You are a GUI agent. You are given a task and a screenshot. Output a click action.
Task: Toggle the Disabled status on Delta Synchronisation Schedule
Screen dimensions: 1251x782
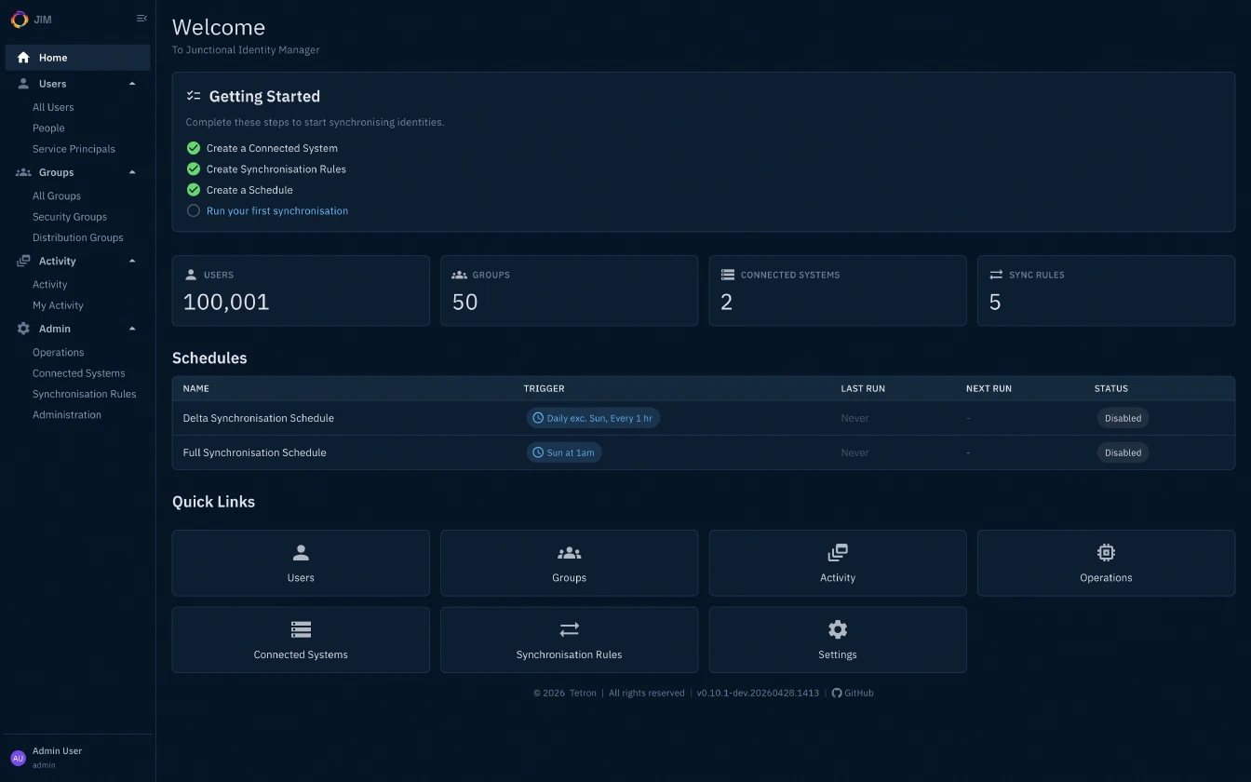point(1123,418)
